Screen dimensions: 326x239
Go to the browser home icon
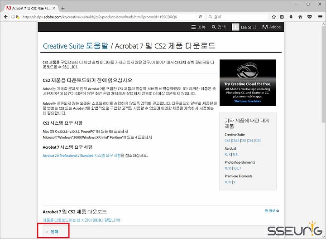coord(300,17)
